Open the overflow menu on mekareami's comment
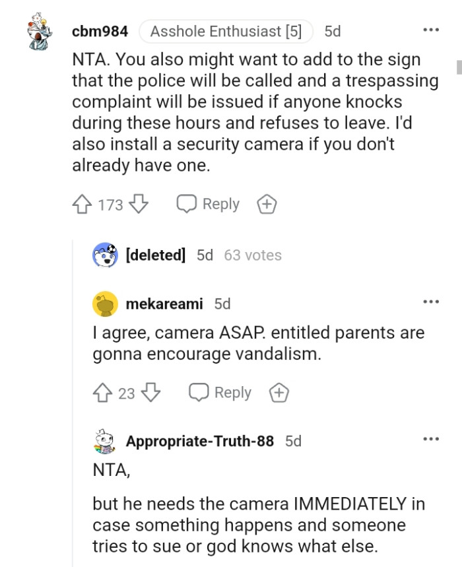This screenshot has height=567, width=462. coord(432,301)
